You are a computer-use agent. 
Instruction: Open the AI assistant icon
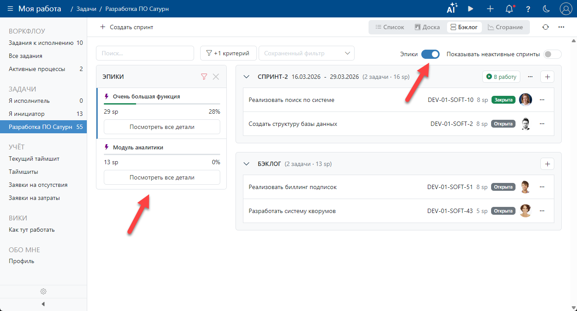452,9
